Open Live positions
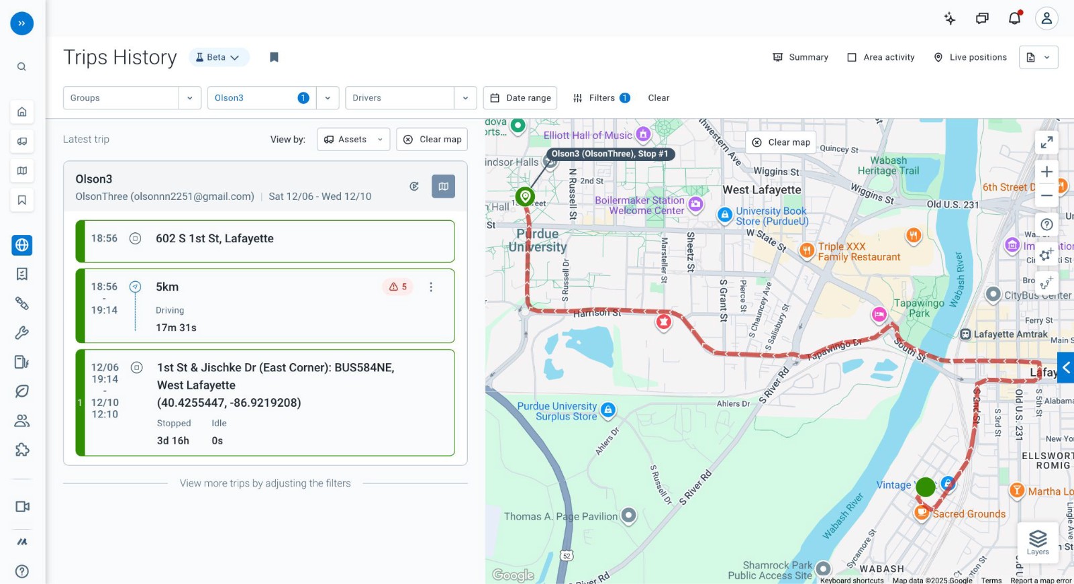1074x584 pixels. (x=971, y=58)
